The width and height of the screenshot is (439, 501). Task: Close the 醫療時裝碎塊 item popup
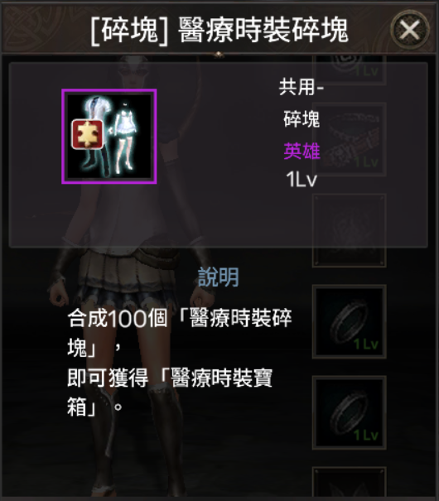(410, 30)
